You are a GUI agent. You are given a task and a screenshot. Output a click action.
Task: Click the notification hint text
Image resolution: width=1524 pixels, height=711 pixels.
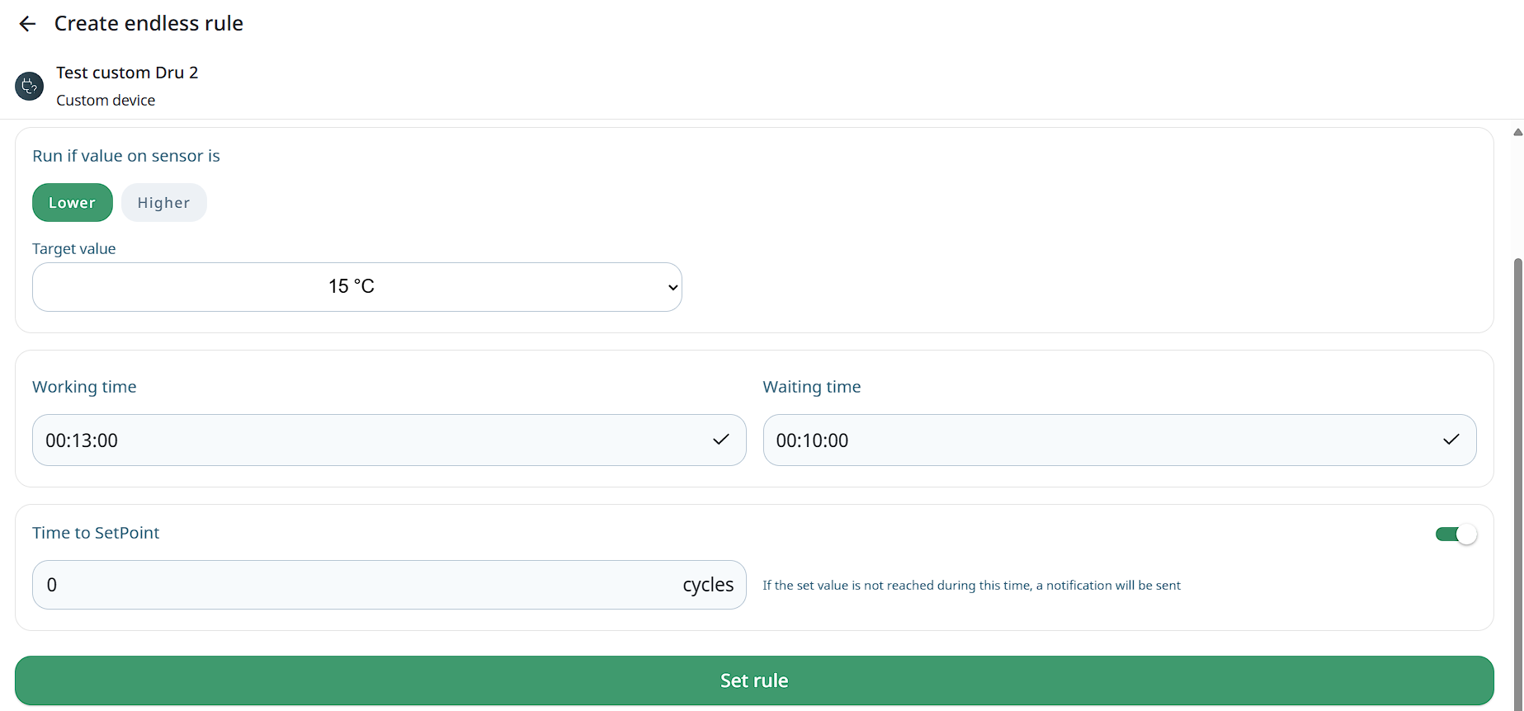point(971,586)
